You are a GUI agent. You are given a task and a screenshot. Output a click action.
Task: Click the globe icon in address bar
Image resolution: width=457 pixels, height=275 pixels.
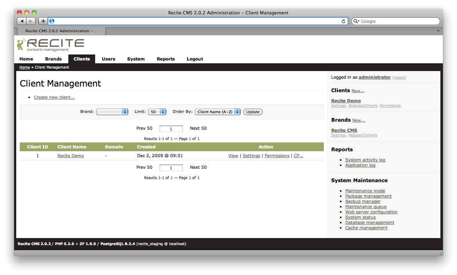[x=52, y=21]
